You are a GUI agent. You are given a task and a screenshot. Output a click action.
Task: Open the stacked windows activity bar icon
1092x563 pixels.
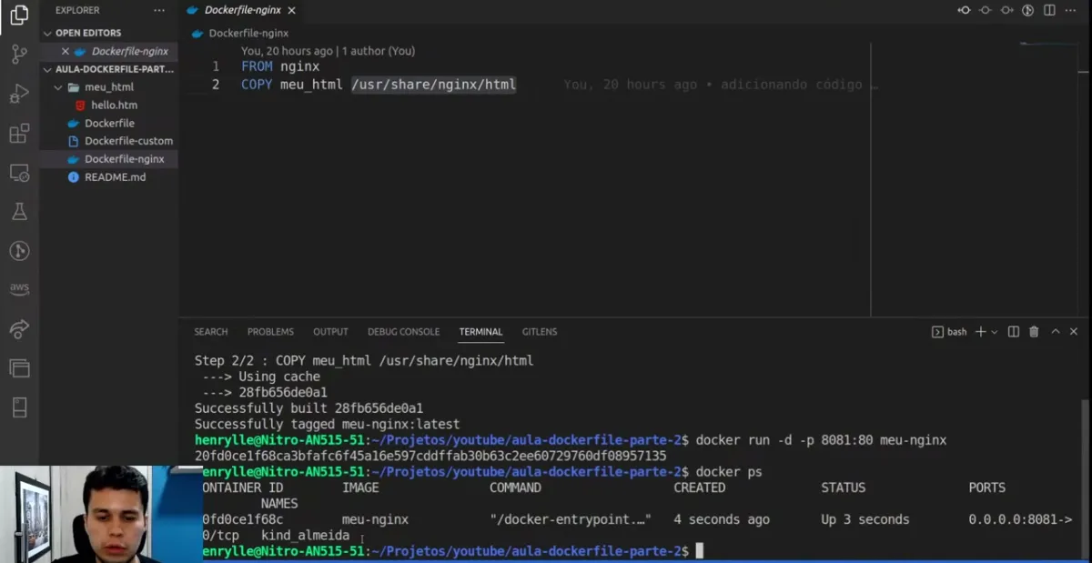click(19, 368)
